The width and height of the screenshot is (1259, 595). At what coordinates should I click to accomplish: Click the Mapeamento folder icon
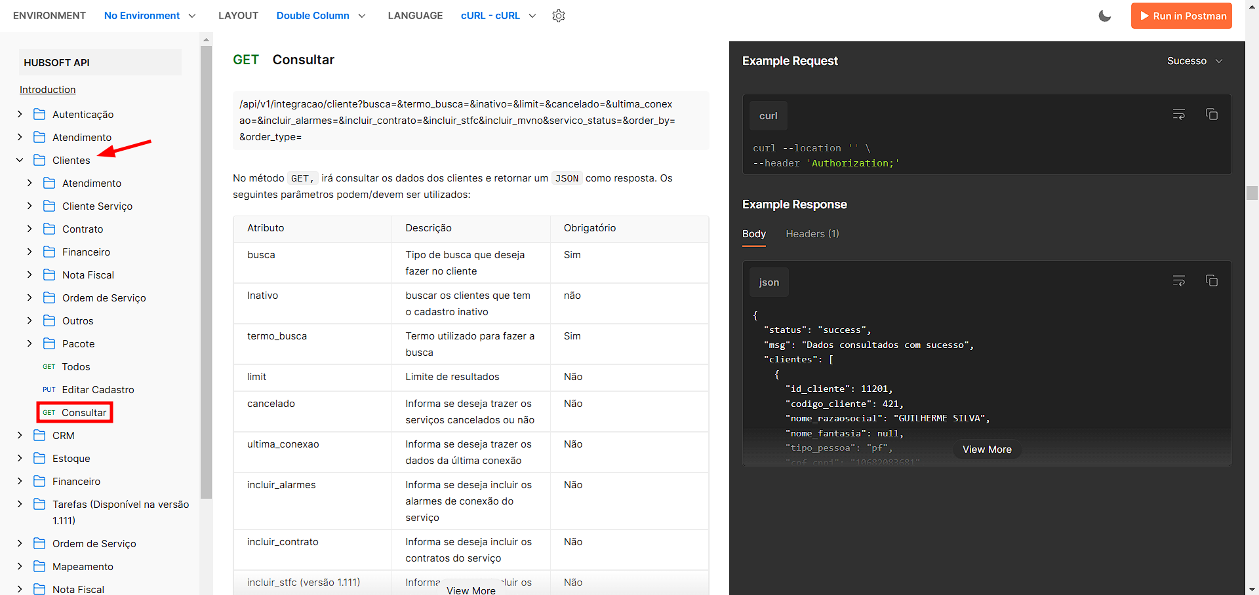click(x=39, y=566)
